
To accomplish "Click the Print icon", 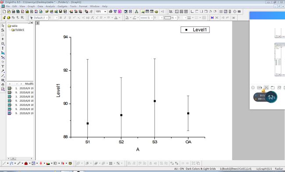I will (x=110, y=11).
